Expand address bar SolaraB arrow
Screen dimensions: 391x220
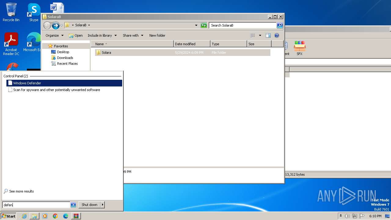pyautogui.click(x=89, y=25)
